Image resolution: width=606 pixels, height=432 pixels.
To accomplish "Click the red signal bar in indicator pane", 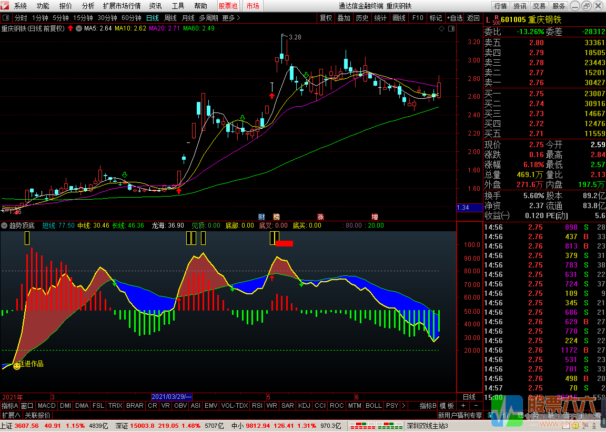I will coord(284,243).
